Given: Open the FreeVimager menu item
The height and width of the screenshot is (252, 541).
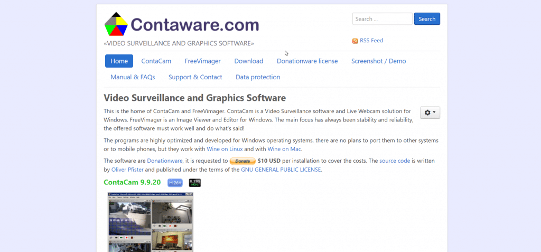Looking at the screenshot, I should click(202, 61).
